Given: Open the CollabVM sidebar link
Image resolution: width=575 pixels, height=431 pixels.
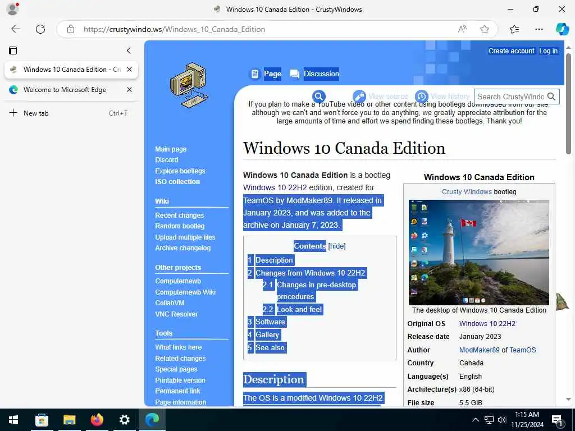Looking at the screenshot, I should [170, 302].
